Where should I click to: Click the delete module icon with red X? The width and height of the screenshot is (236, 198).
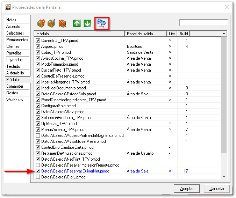tap(62, 24)
